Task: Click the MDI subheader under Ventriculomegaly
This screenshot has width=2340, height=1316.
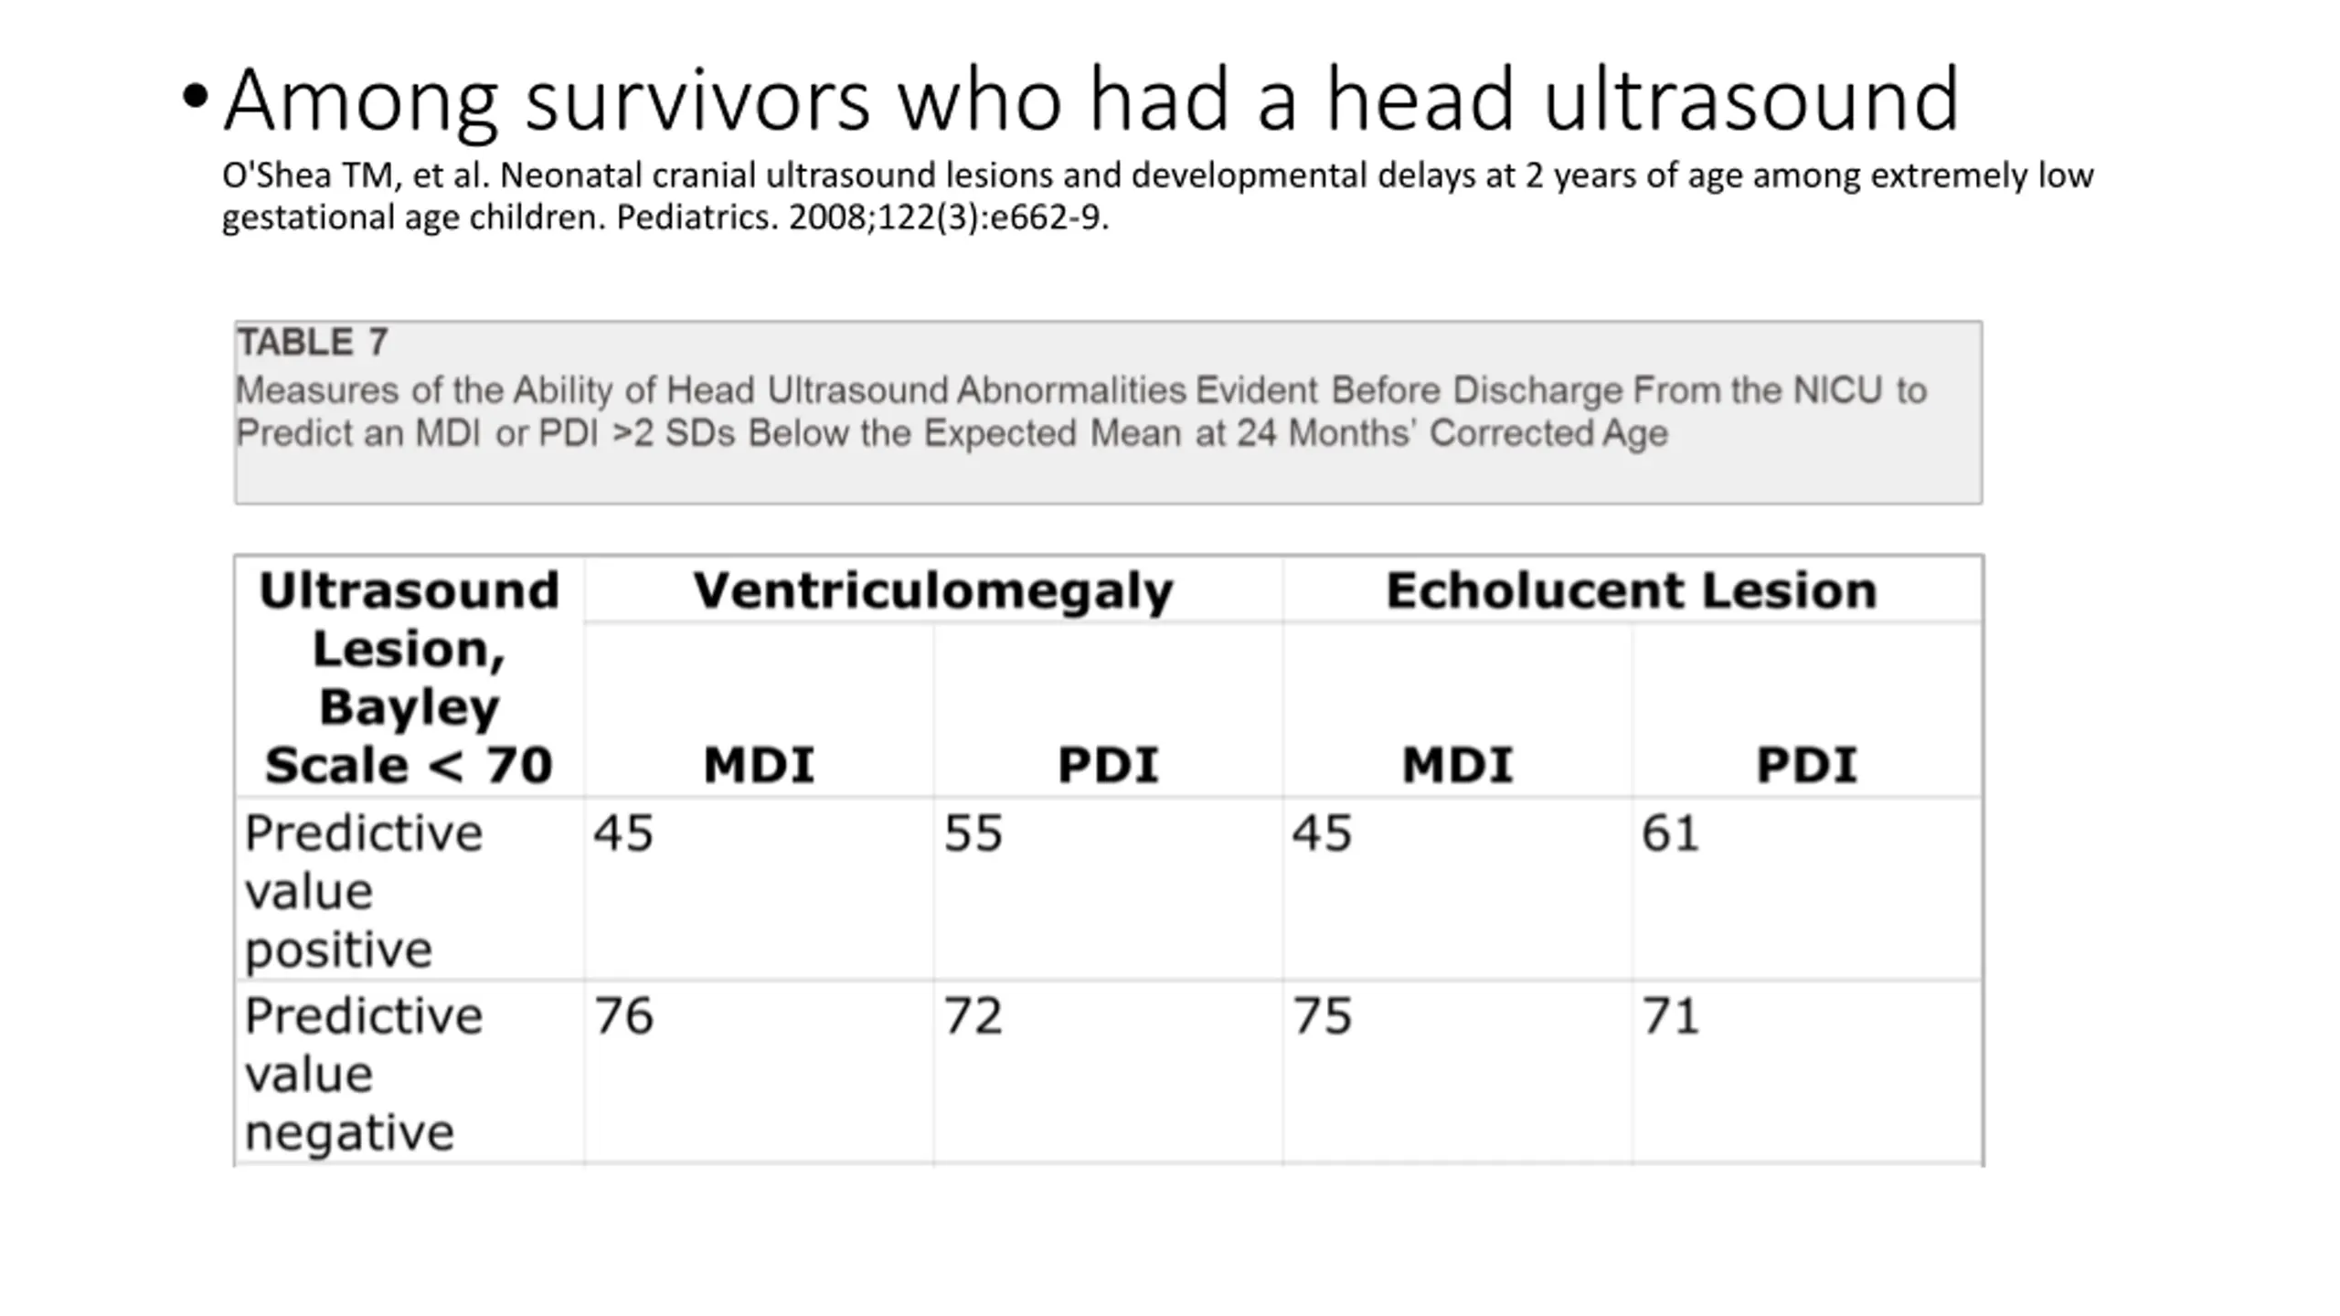Action: (x=759, y=765)
